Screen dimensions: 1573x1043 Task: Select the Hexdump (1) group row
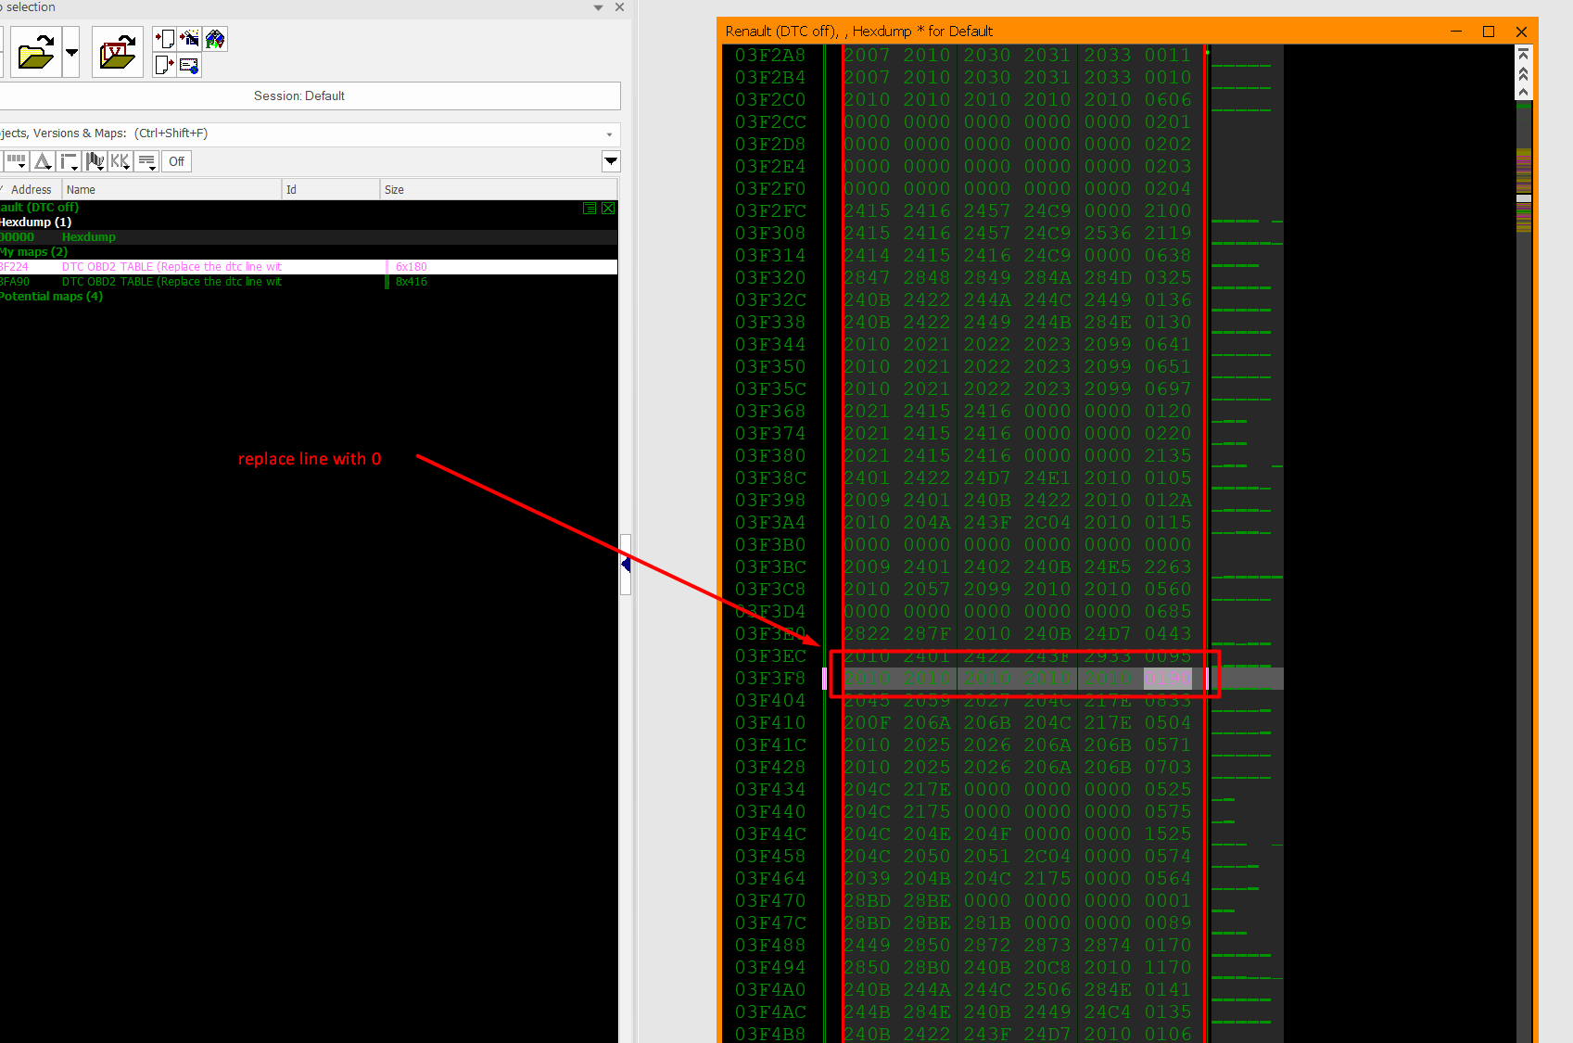[309, 223]
